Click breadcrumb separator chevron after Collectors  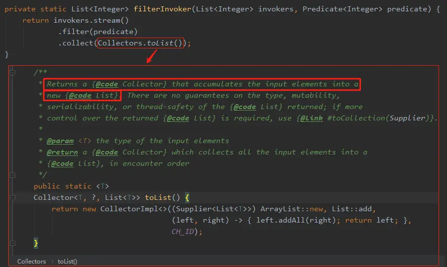tap(52, 261)
